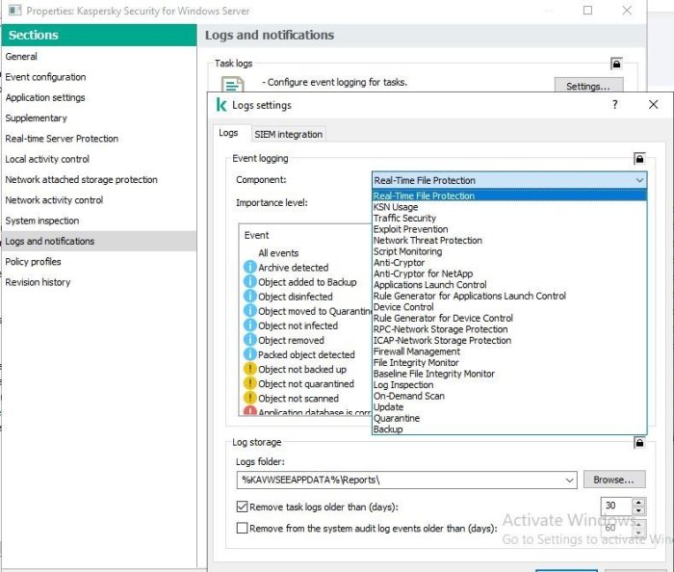Image resolution: width=674 pixels, height=572 pixels.
Task: Open the Event configuration section
Action: pyautogui.click(x=99, y=77)
